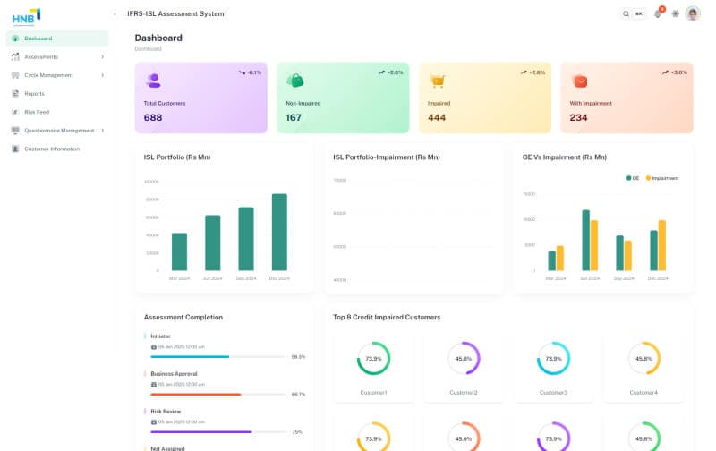
Task: Click the Questionnaire Management icon
Action: click(15, 131)
